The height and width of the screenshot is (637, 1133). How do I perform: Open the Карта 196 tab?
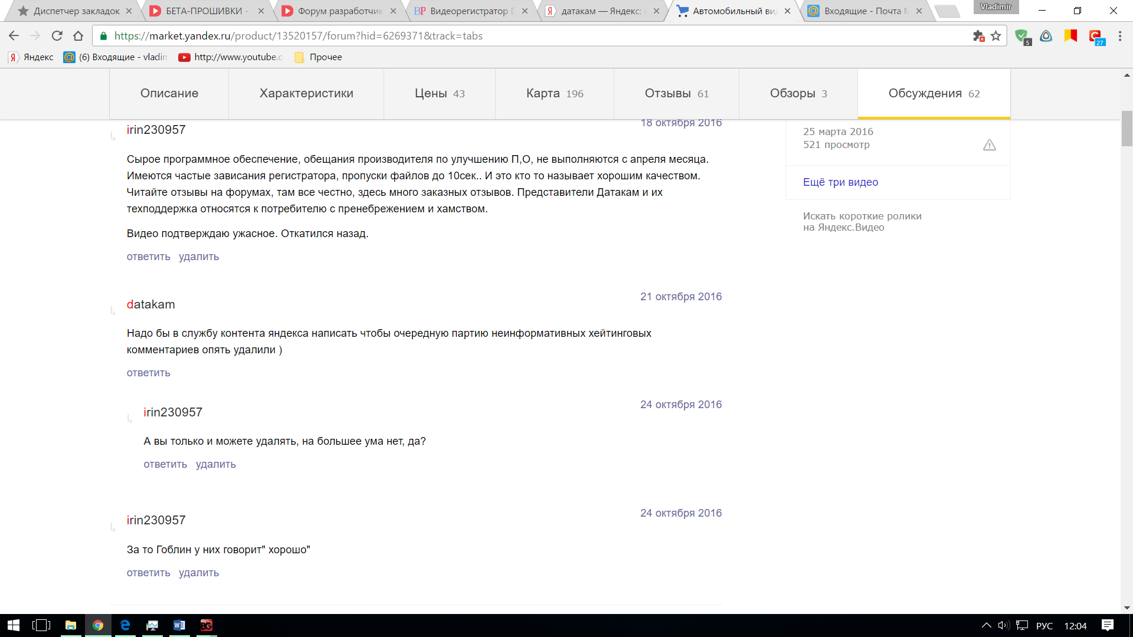555,93
